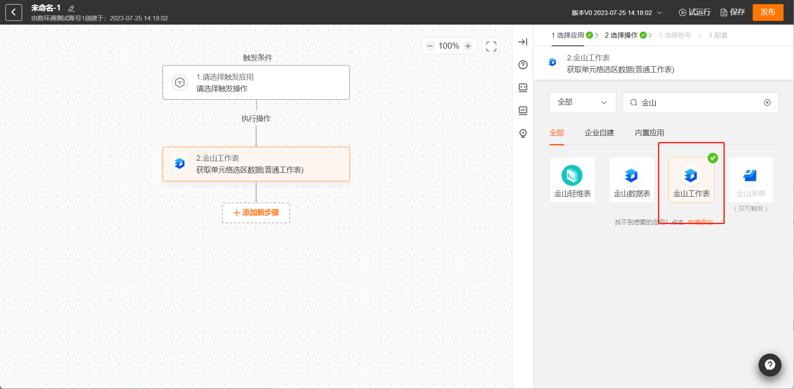794x389 pixels.
Task: Switch to the 内置应用 tab
Action: click(x=650, y=133)
